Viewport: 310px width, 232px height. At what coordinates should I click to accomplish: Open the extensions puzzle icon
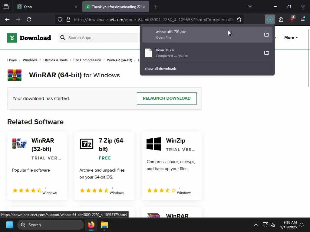pyautogui.click(x=281, y=19)
